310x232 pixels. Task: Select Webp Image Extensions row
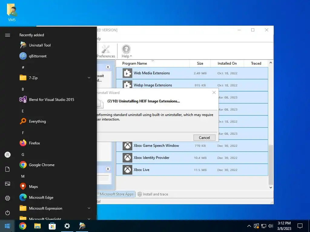coord(192,85)
